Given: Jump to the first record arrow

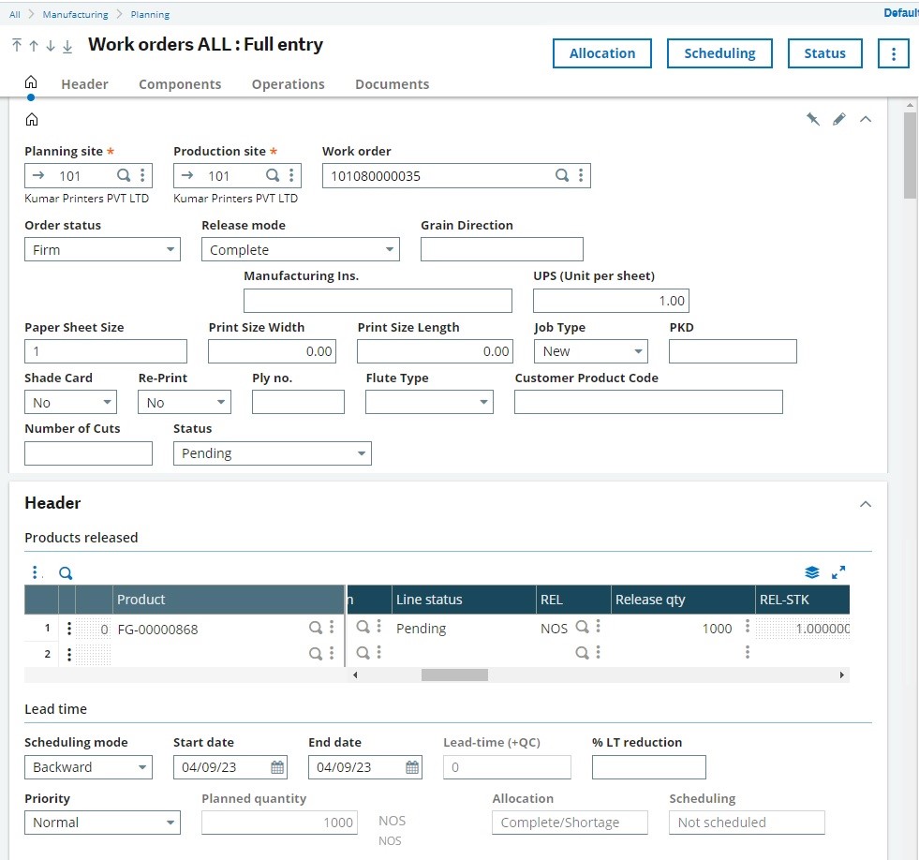Looking at the screenshot, I should [x=17, y=46].
